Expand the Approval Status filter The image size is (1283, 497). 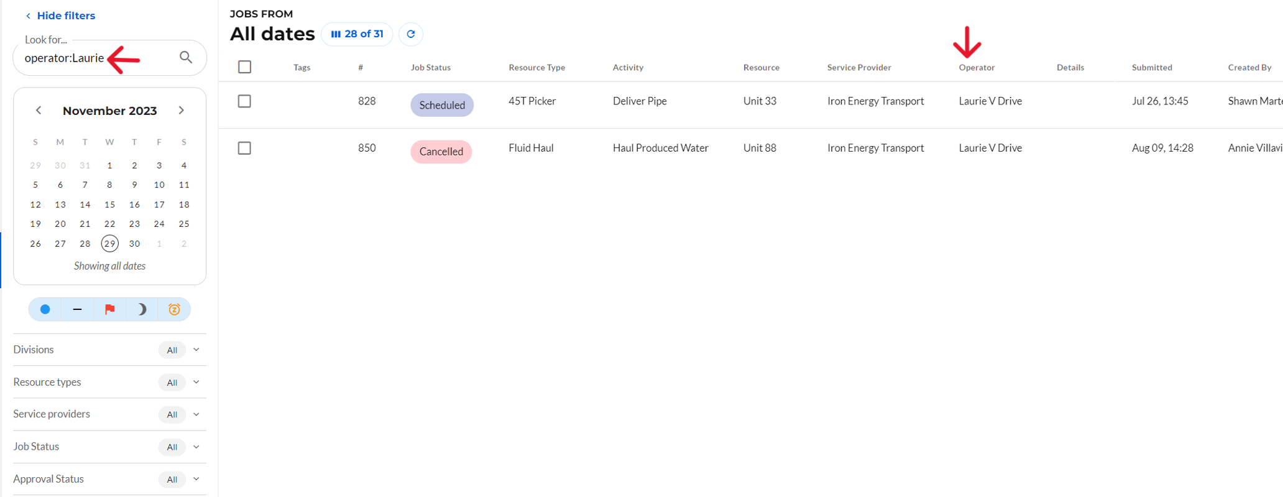(109, 479)
